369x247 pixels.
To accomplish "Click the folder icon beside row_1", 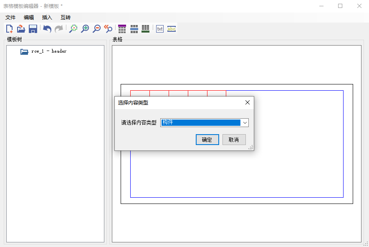I will point(24,51).
